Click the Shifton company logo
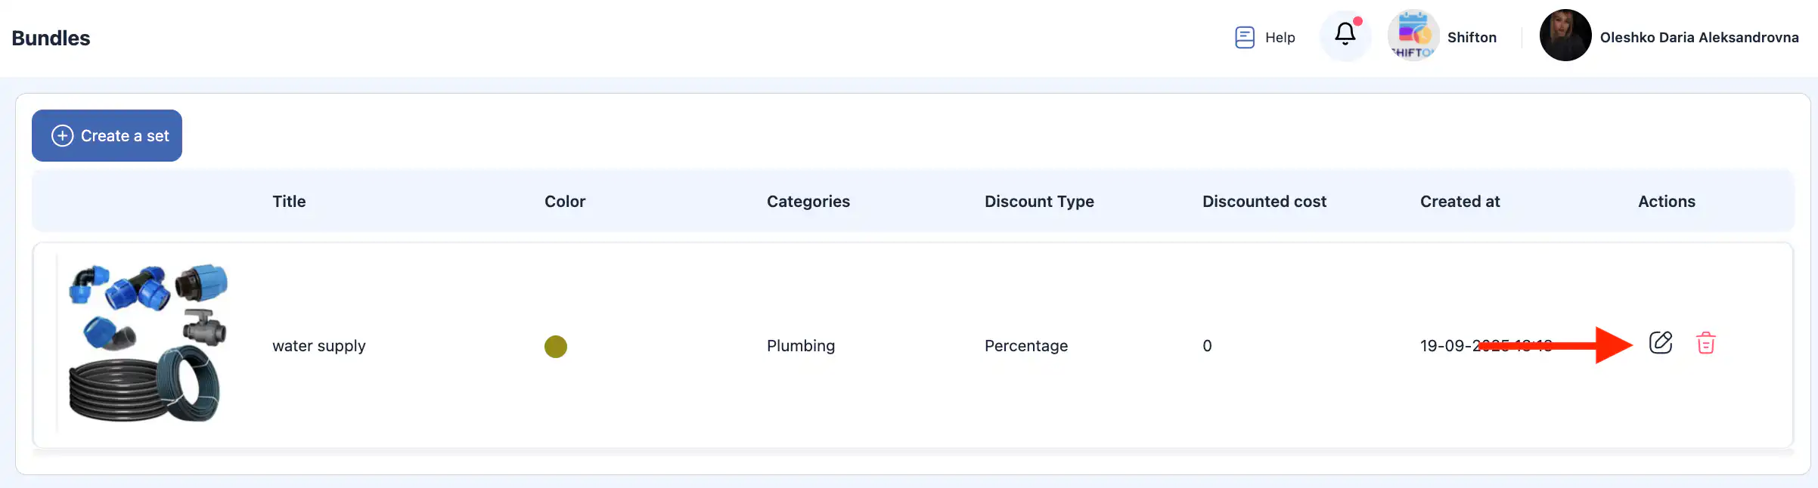Image resolution: width=1818 pixels, height=488 pixels. coord(1412,36)
